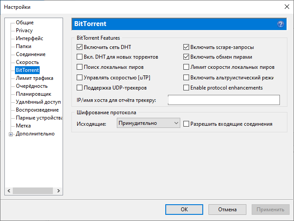Image resolution: width=294 pixels, height=221 pixels.
Task: Check the UDP trackers support option
Action: pos(80,88)
